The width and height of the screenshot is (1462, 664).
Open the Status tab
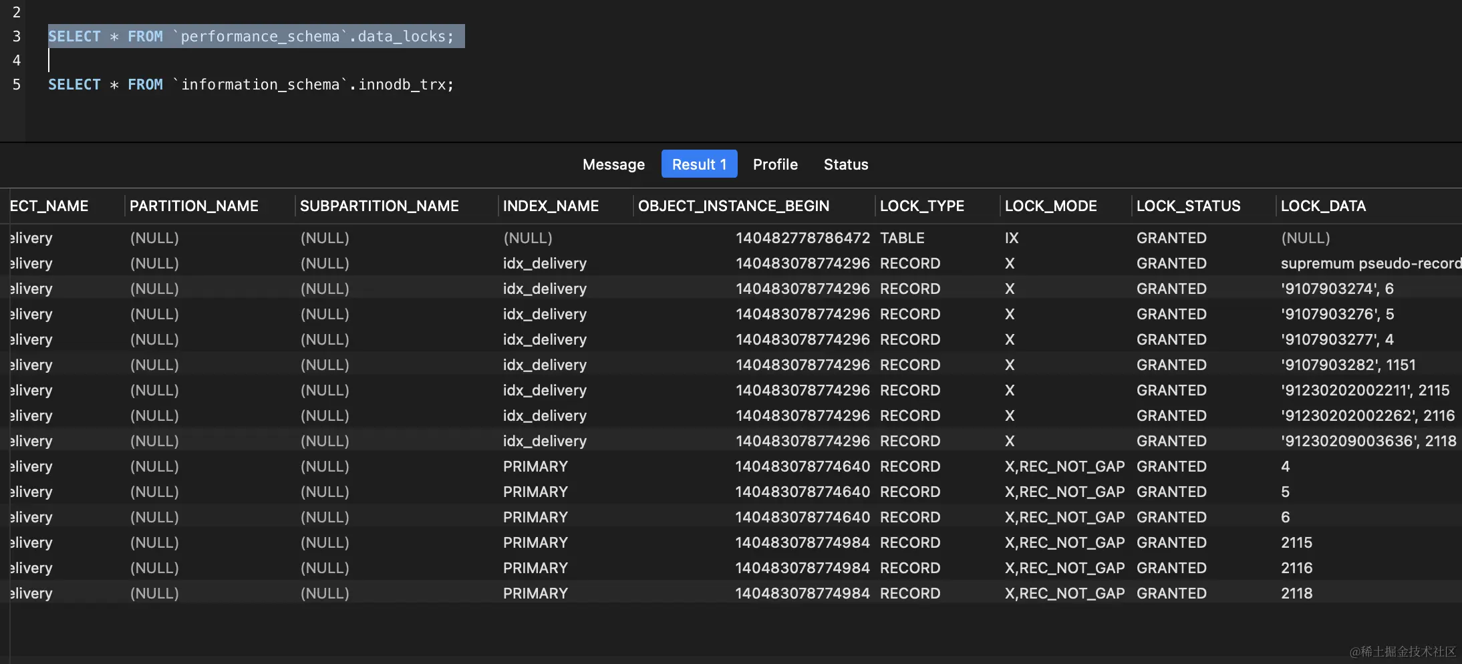tap(846, 164)
